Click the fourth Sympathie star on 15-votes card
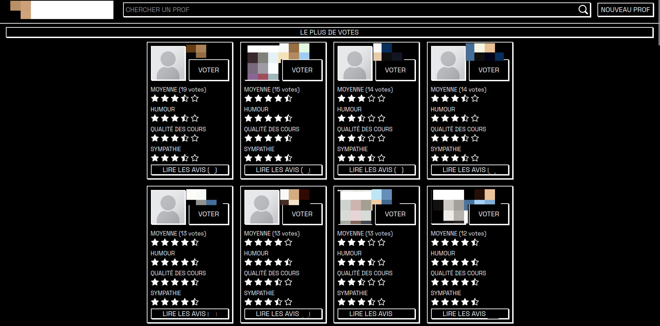The width and height of the screenshot is (660, 326). tap(278, 158)
